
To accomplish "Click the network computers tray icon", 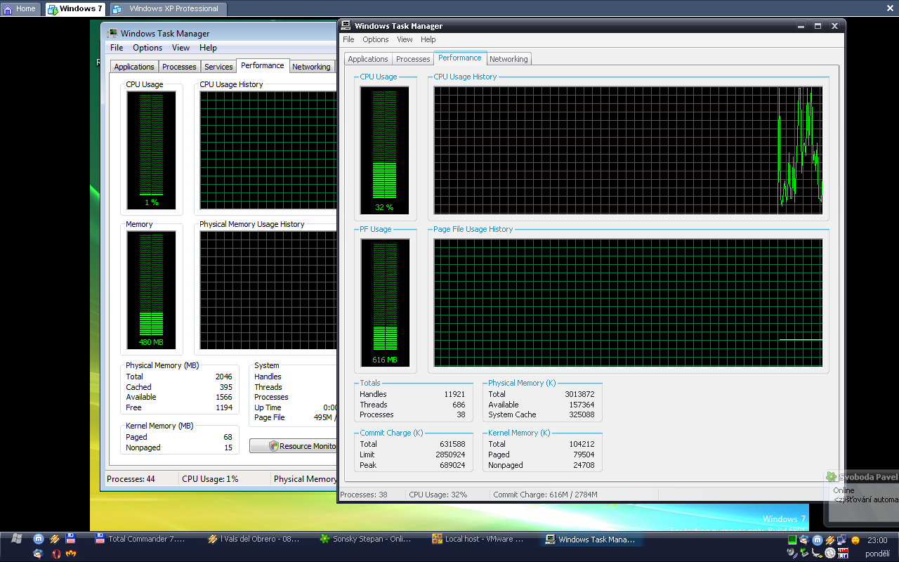I will coord(841,540).
